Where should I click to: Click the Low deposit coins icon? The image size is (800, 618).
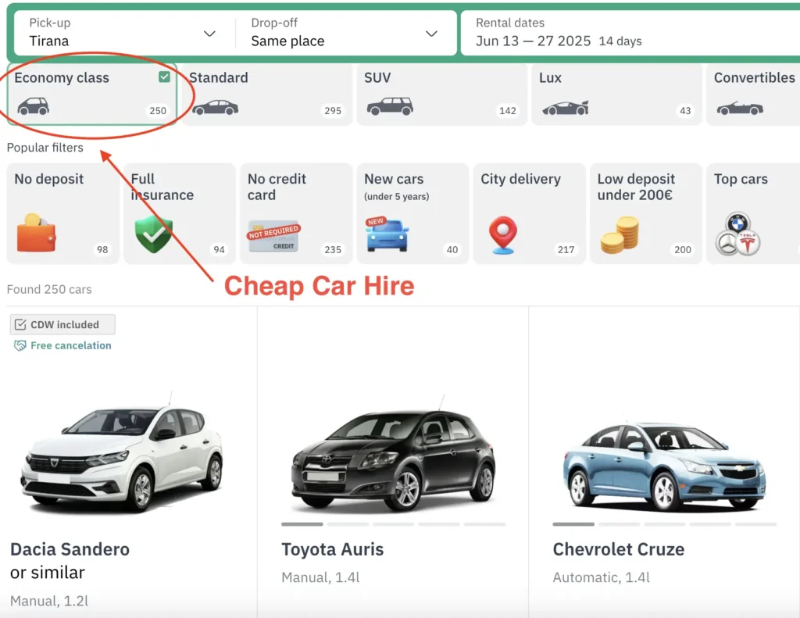tap(620, 235)
